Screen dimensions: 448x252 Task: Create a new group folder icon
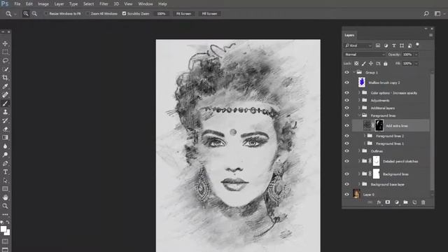tap(405, 202)
